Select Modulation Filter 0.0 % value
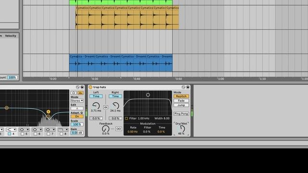 point(147,132)
